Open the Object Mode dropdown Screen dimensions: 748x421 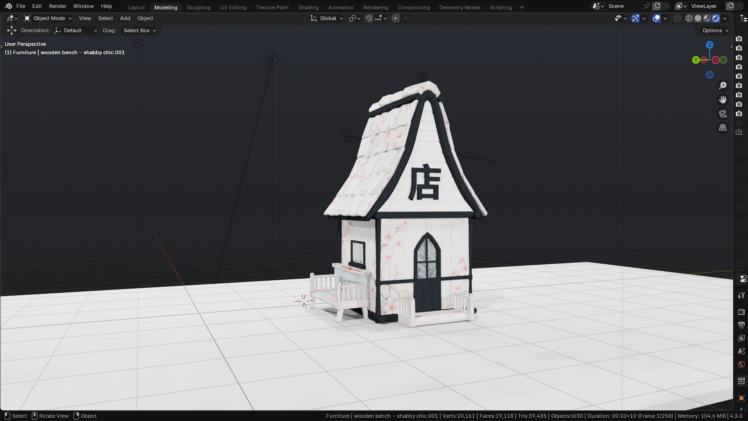click(48, 18)
